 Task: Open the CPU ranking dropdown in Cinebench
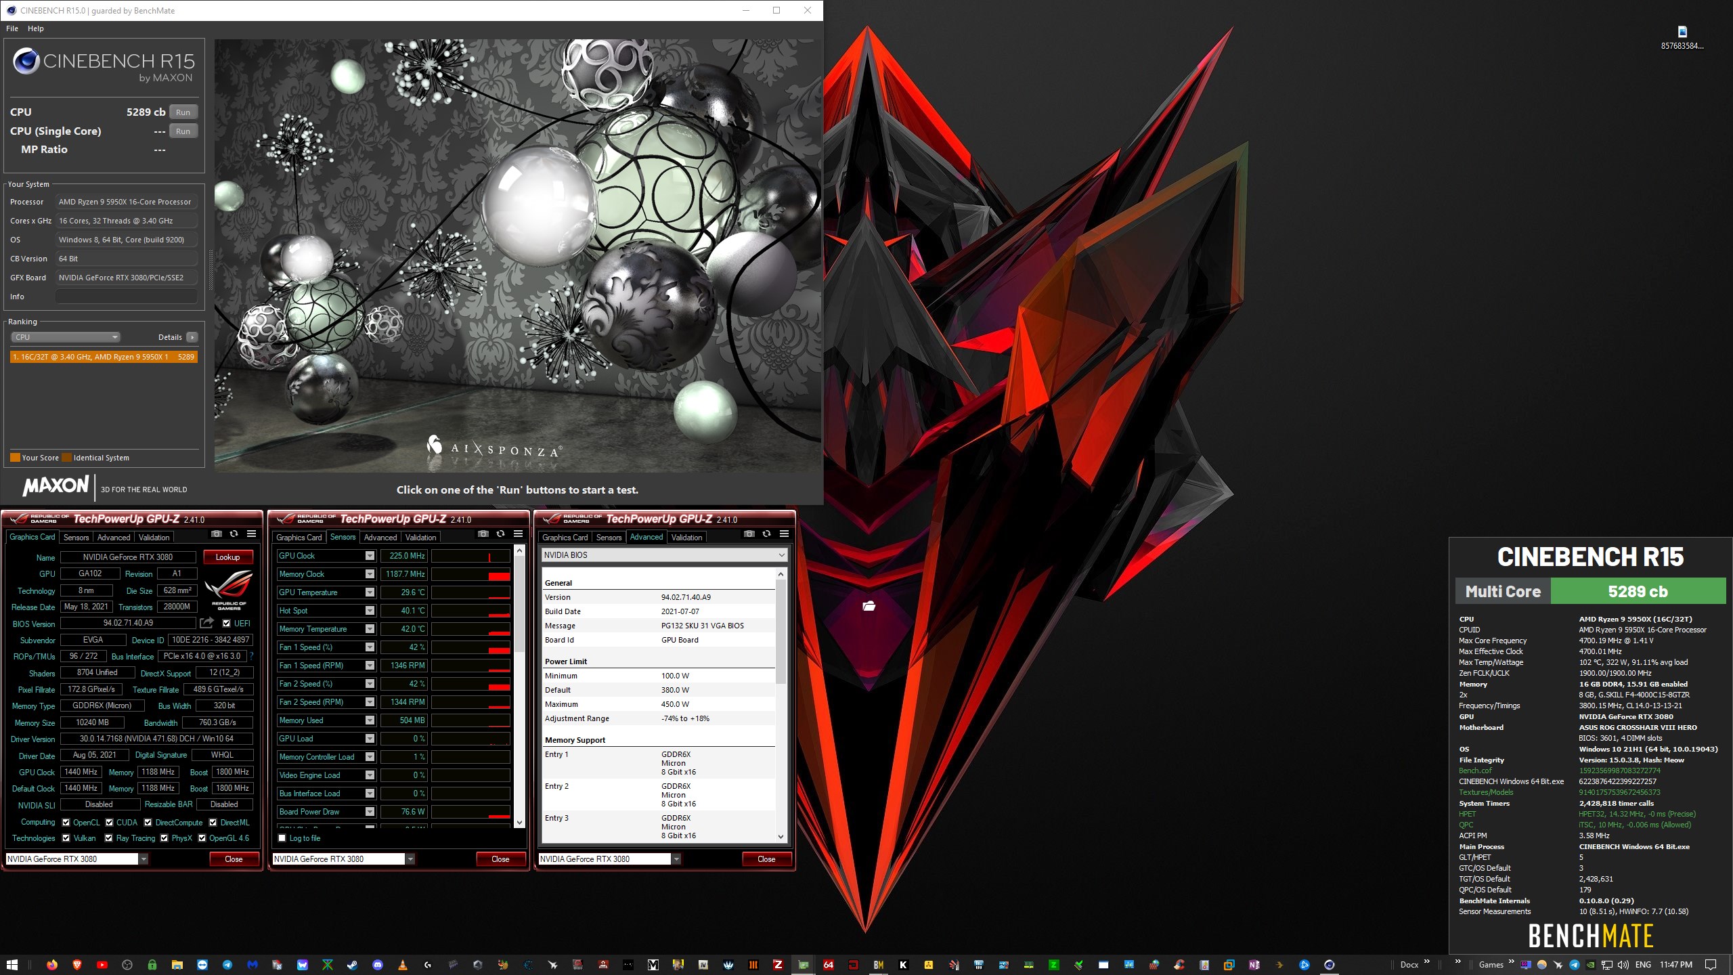[x=65, y=337]
